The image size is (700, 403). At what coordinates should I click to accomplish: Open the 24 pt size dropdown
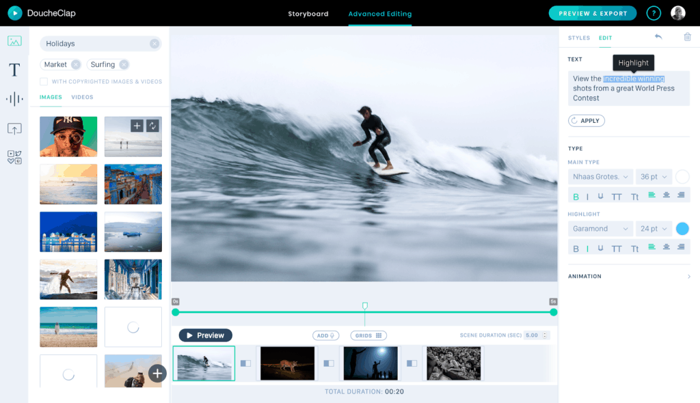click(654, 229)
